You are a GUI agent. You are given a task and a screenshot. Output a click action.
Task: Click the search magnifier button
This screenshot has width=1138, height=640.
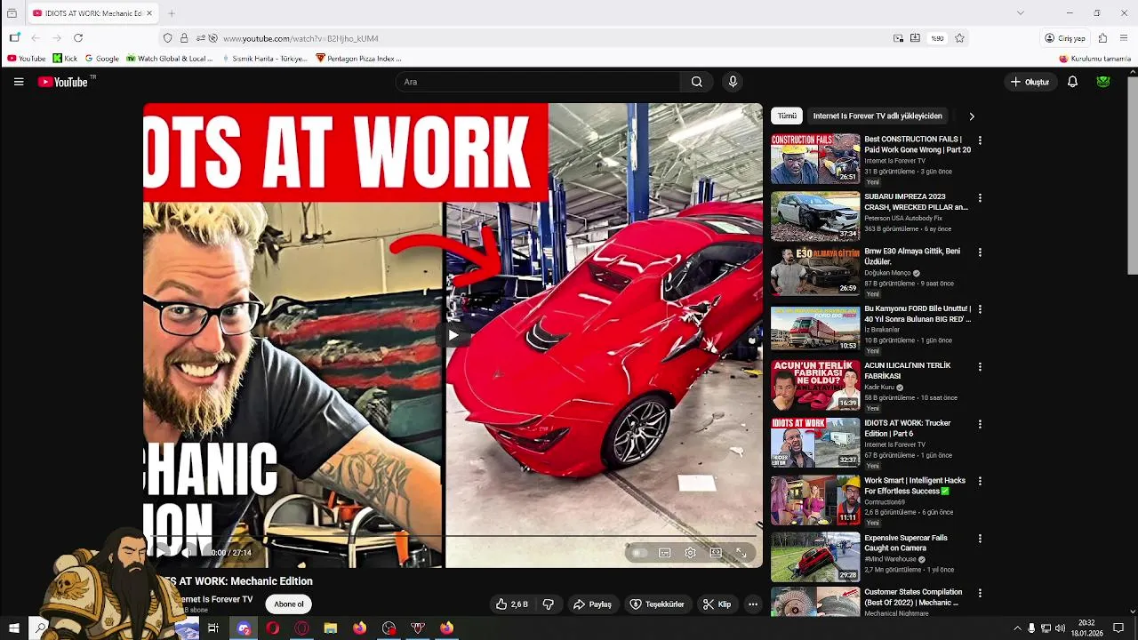[x=697, y=82]
